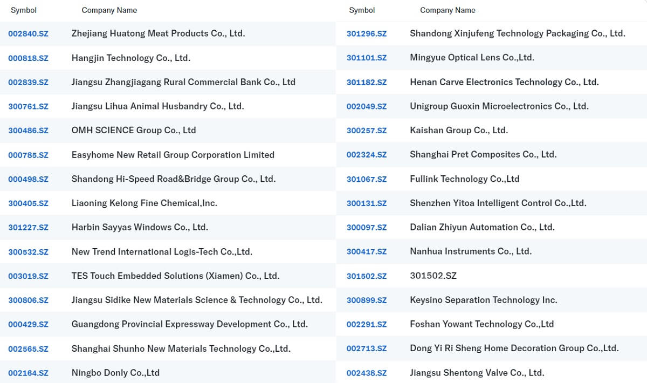Viewport: 647px width, 383px height.
Task: Select Henan Carve Electronics Technology name
Action: 505,82
